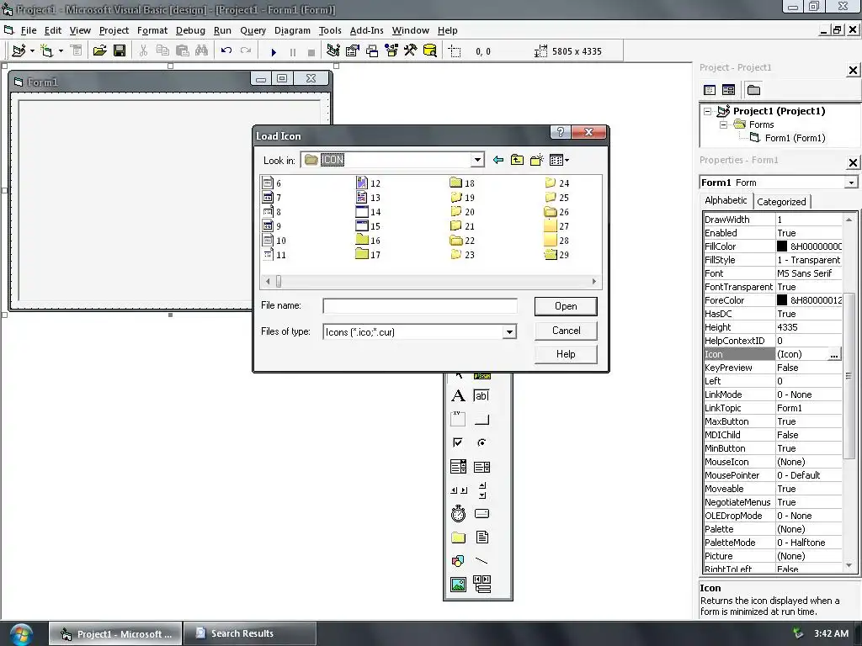Click Cancel in the Load Icon dialog
Screen dimensions: 862x646
(566, 330)
